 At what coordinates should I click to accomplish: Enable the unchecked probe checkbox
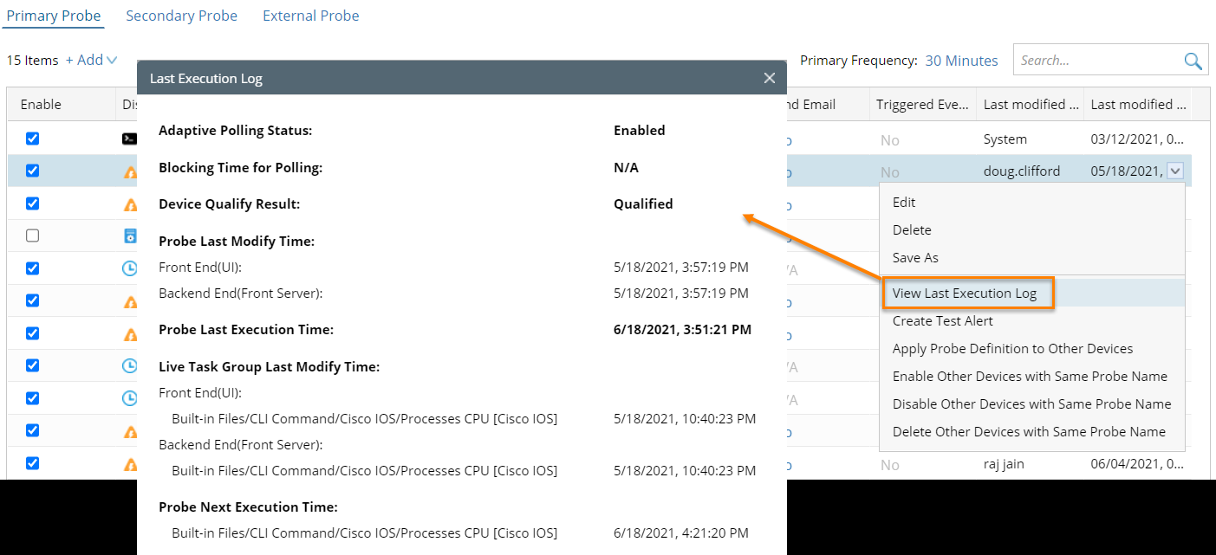coord(32,236)
